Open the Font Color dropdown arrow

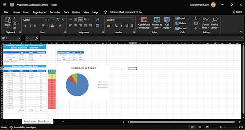64,26
